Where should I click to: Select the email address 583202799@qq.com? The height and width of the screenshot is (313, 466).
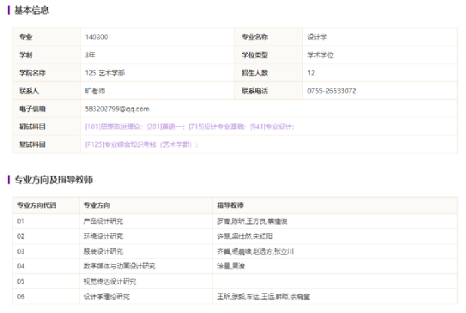117,109
